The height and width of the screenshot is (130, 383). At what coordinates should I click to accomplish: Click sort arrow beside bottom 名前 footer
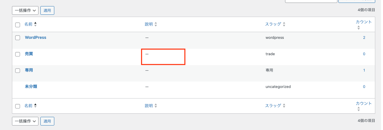coord(36,106)
